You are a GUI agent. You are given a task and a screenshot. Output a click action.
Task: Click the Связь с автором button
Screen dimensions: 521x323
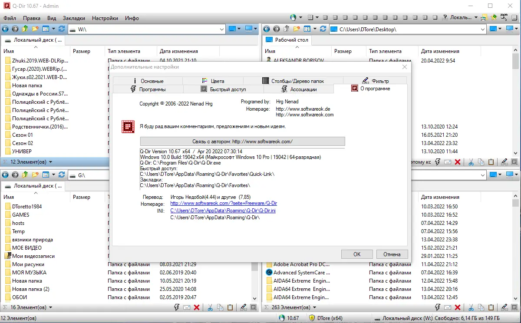point(242,142)
